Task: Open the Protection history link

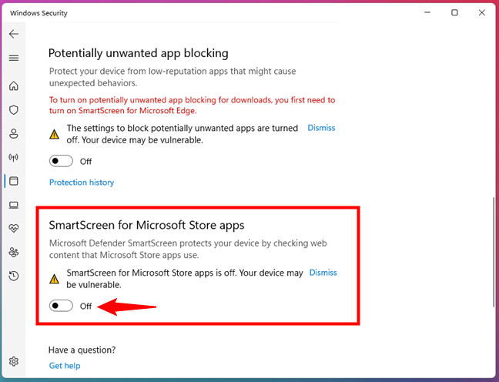Action: click(82, 183)
